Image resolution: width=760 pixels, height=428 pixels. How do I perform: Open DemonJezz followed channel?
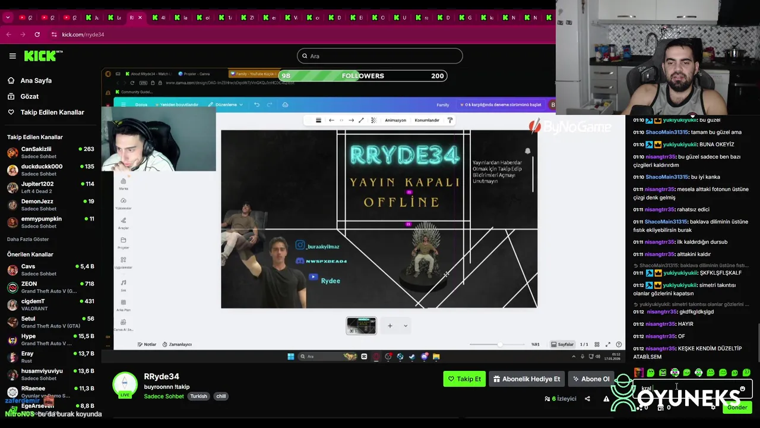point(50,204)
